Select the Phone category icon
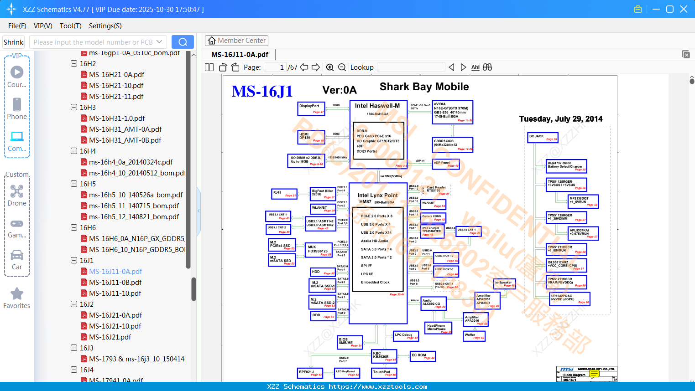 coord(17,108)
